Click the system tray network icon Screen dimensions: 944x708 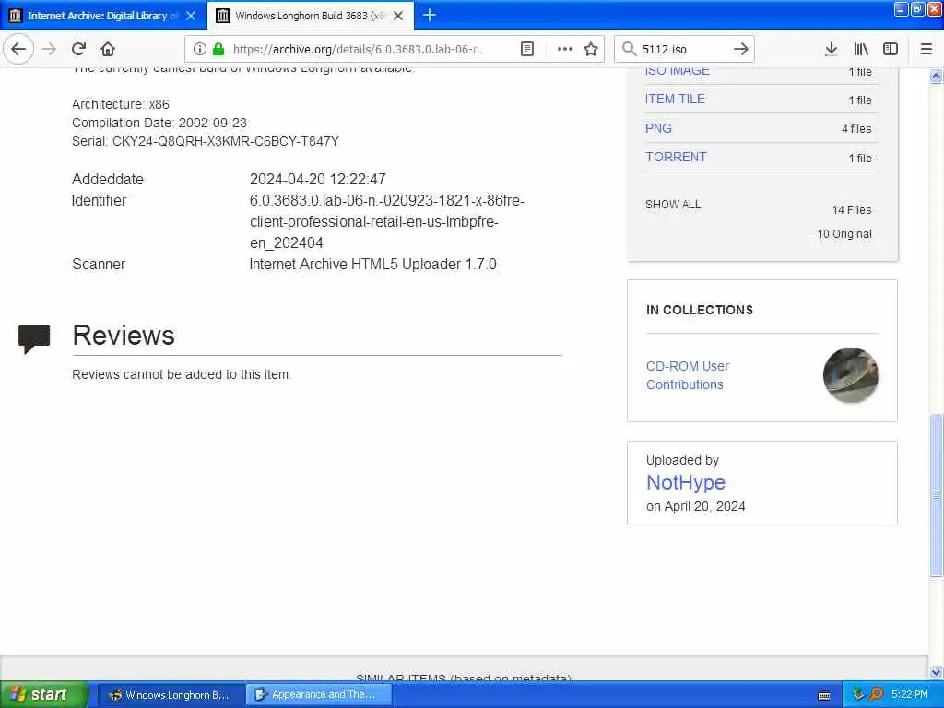[x=858, y=694]
